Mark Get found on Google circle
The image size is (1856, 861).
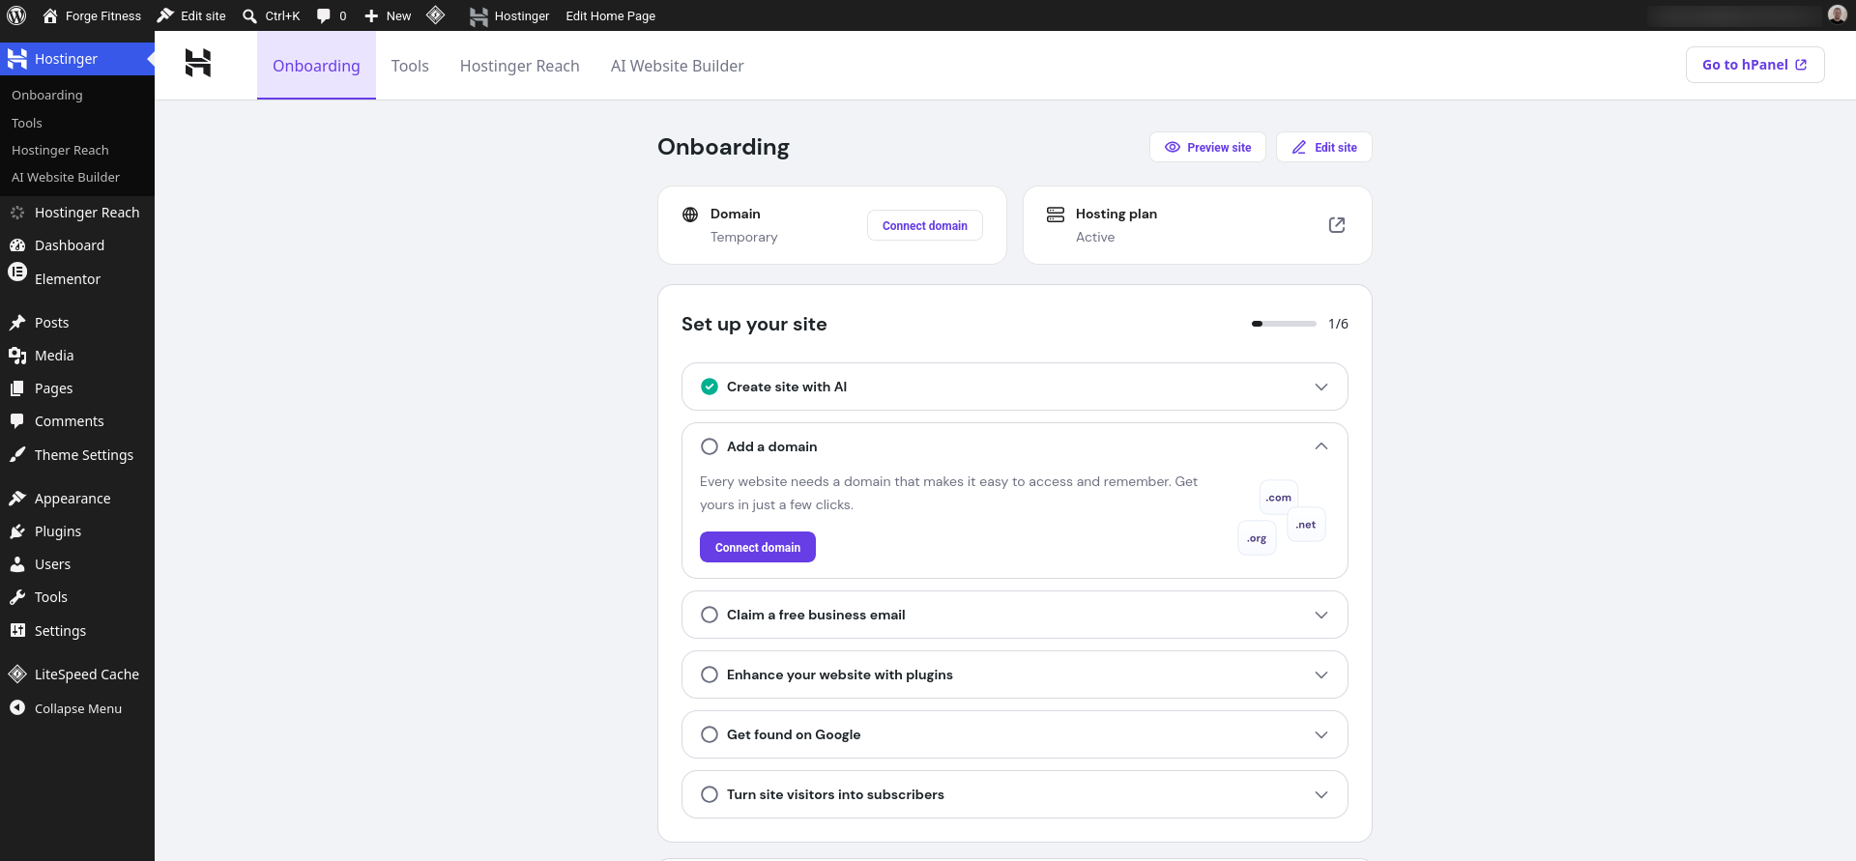(710, 734)
